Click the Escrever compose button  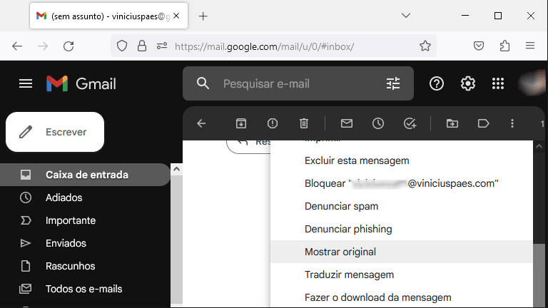tap(55, 132)
